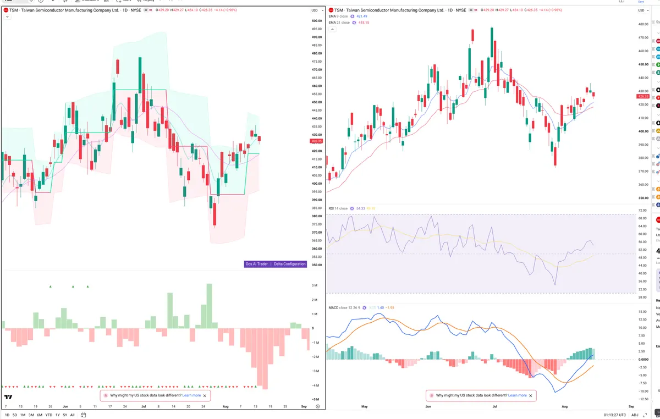
Task: Toggle ADJ price adjustment at bottom right
Action: [635, 415]
